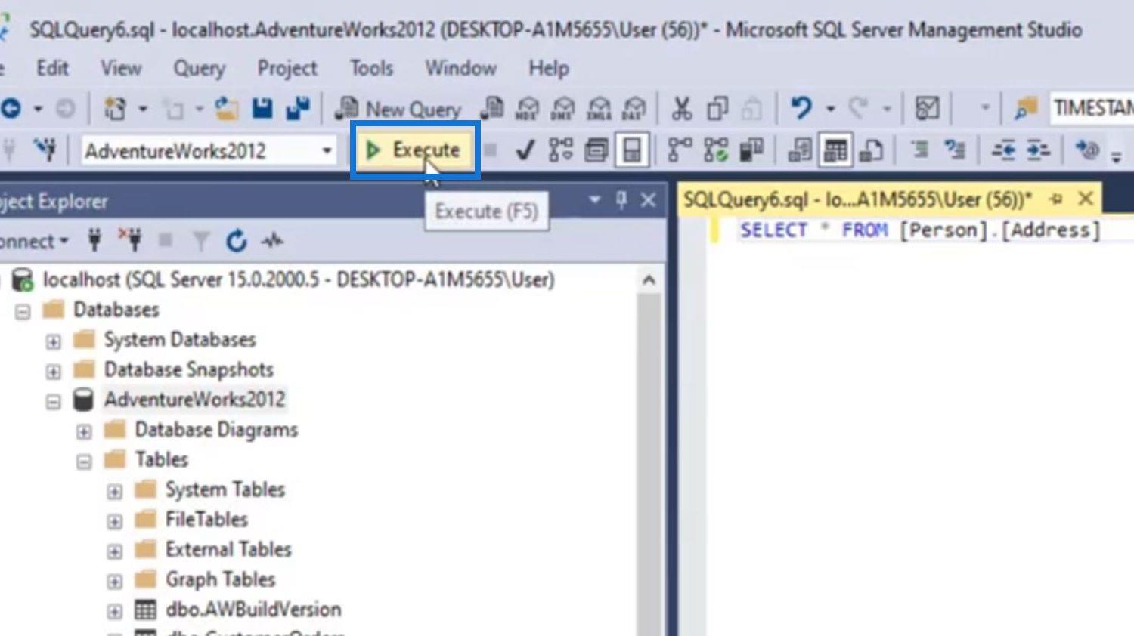Uncomment the selected lines icon
The height and width of the screenshot is (636, 1134).
(x=956, y=150)
